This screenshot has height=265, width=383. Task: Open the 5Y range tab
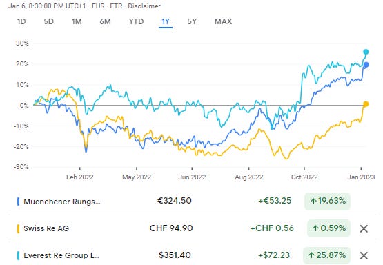click(x=192, y=21)
